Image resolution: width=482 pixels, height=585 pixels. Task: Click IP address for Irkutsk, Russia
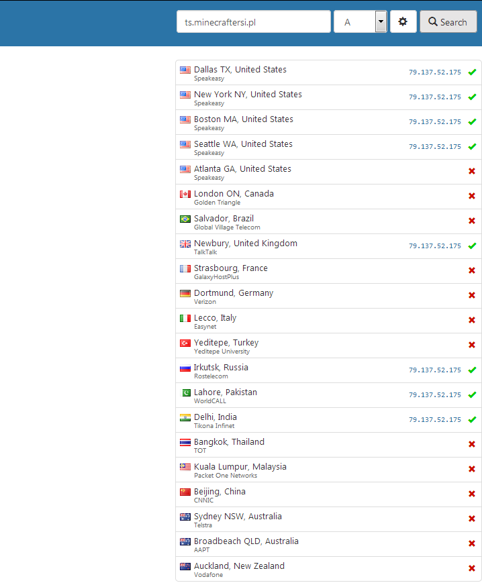click(x=434, y=370)
